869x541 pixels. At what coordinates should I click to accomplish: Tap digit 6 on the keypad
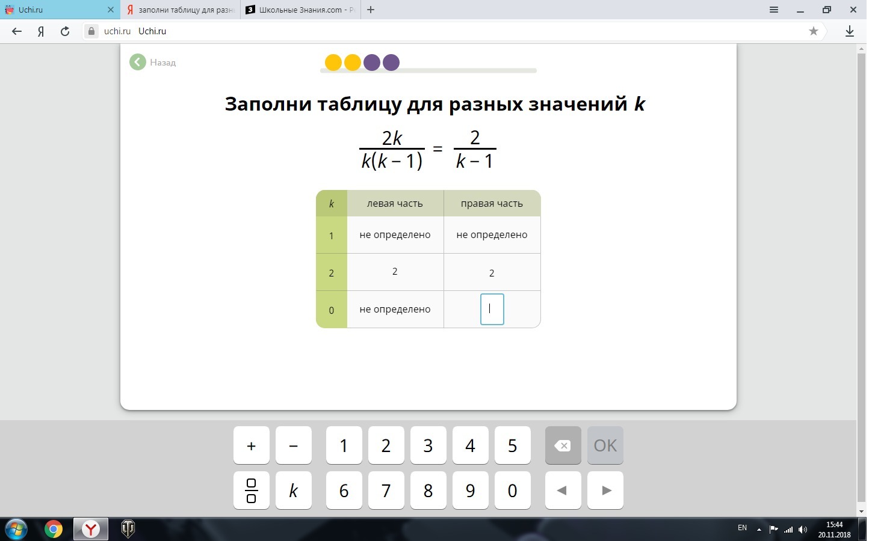(x=344, y=491)
